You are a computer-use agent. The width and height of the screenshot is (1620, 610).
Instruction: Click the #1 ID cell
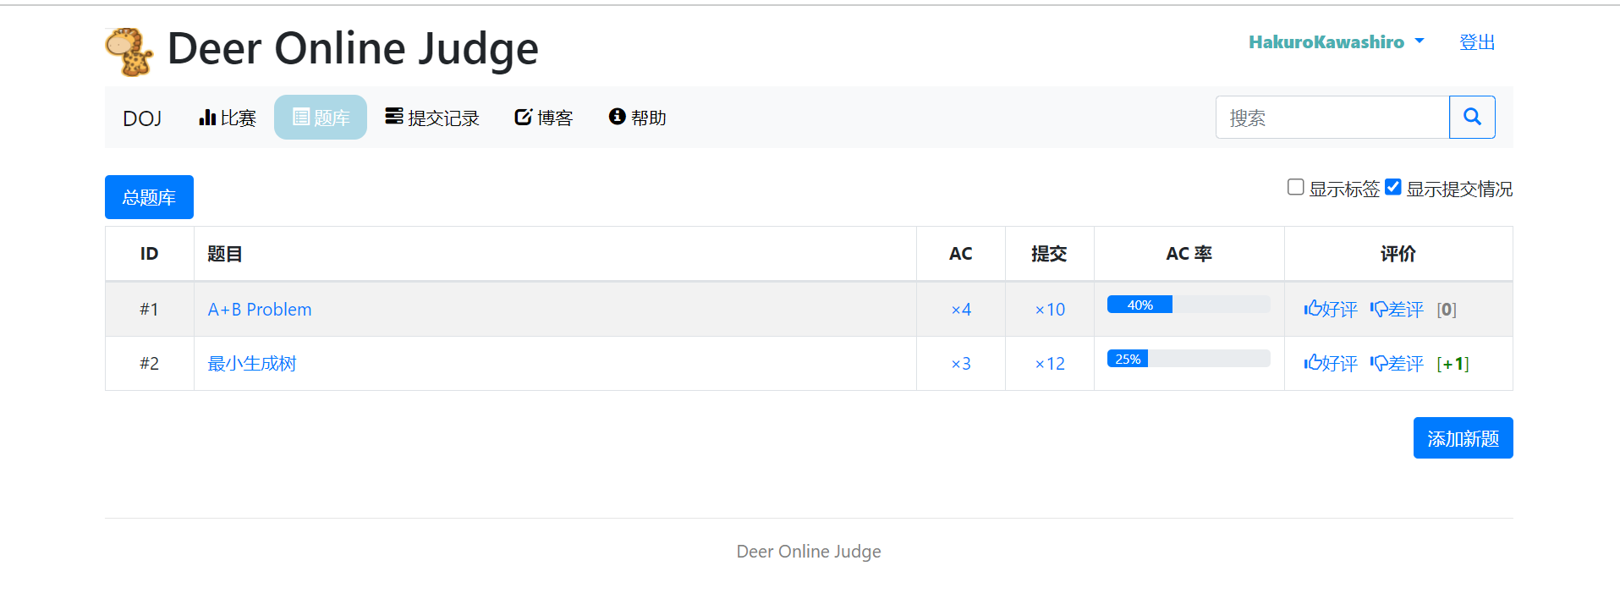(x=149, y=310)
